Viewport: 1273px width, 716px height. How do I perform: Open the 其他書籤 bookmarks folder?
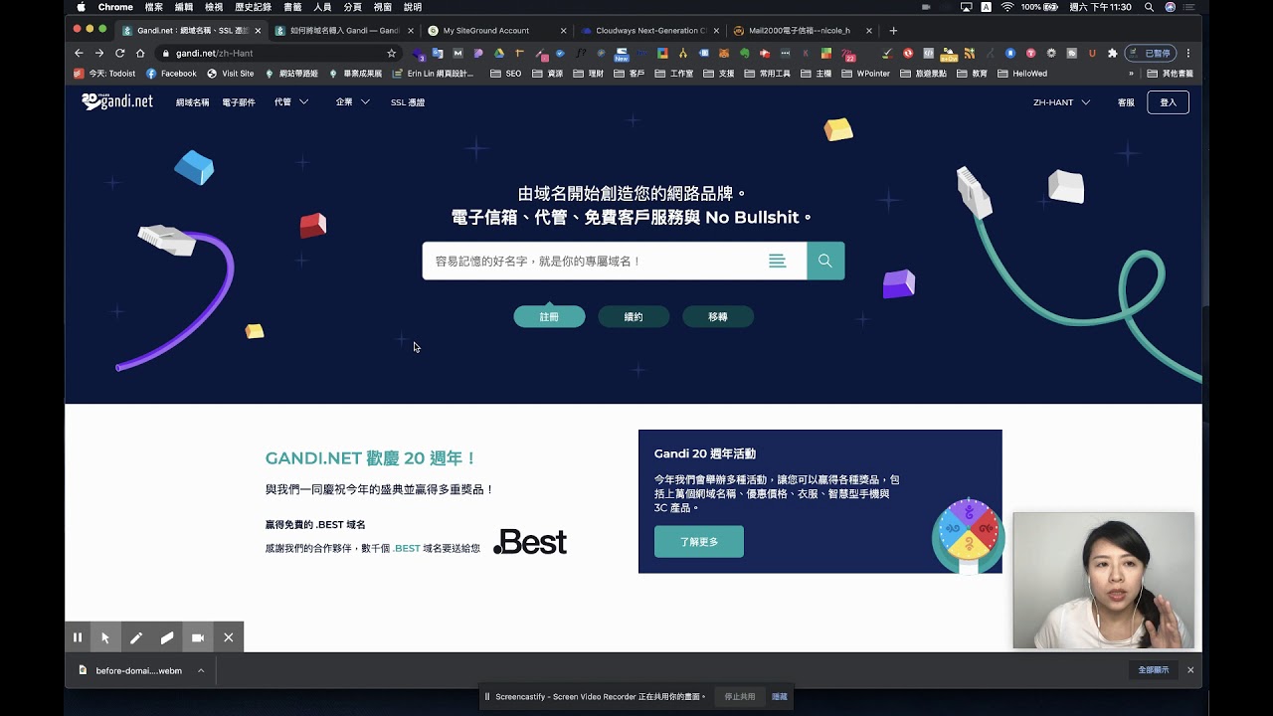1170,74
